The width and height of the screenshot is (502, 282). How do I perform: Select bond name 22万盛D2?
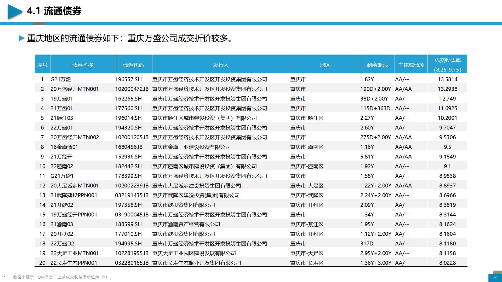point(62,244)
